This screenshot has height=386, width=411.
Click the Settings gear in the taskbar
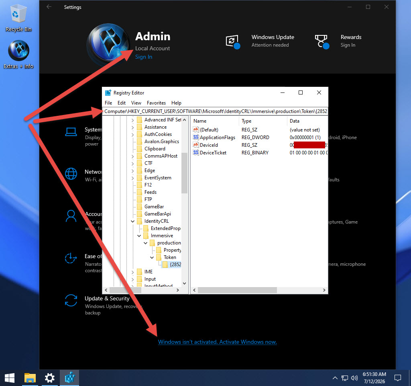pyautogui.click(x=49, y=378)
